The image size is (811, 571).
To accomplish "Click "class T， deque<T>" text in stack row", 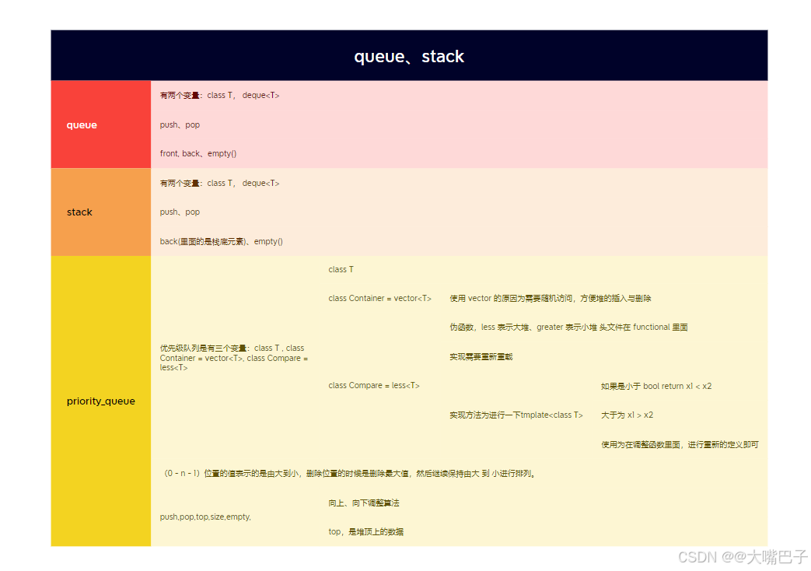I will (x=243, y=184).
